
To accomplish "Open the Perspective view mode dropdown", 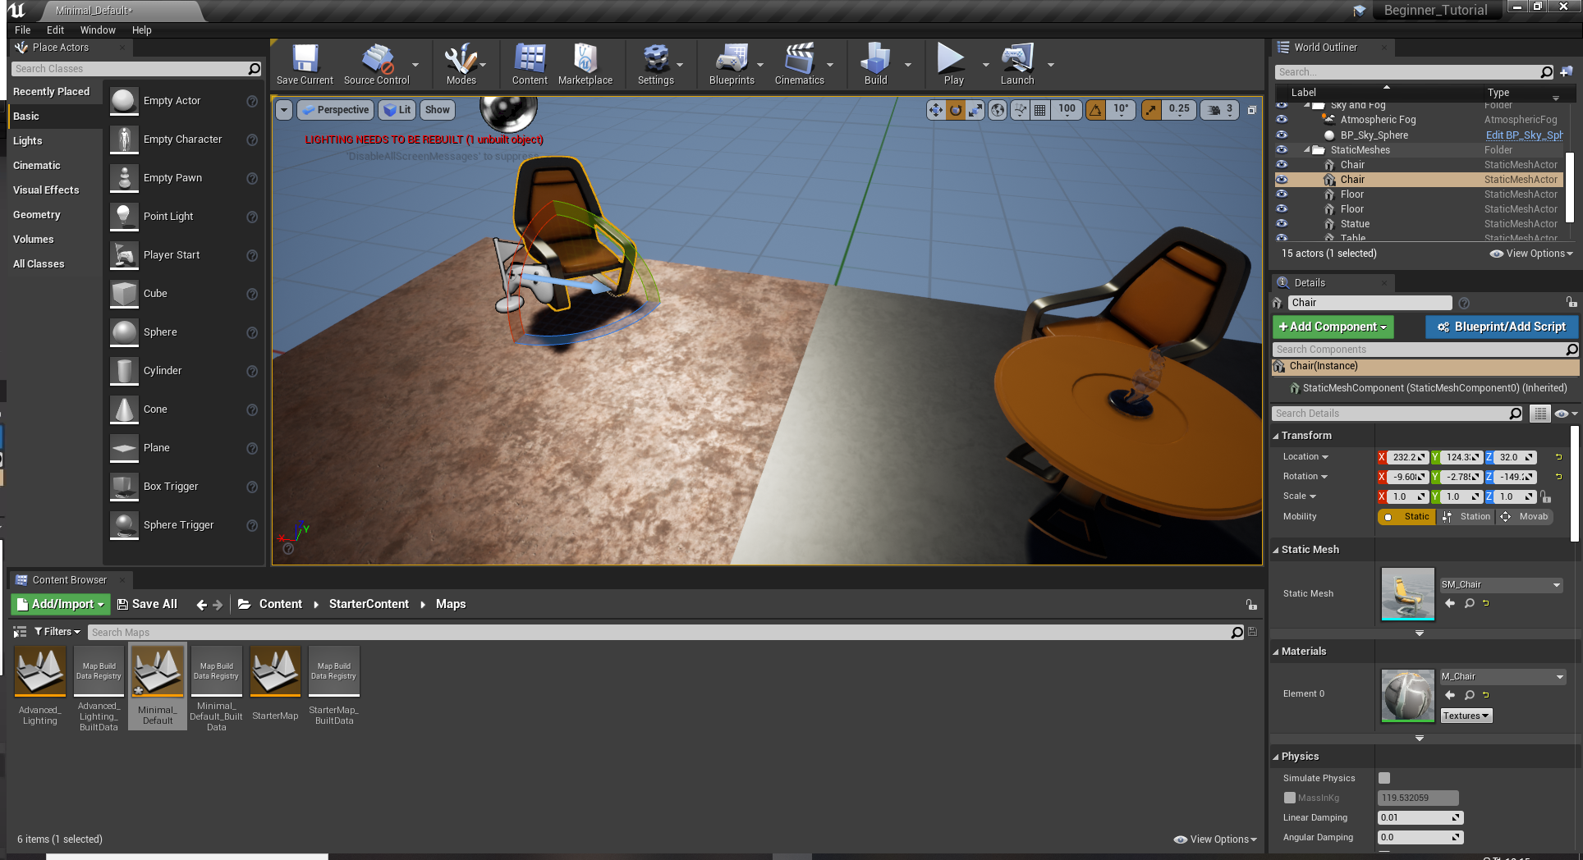I will [335, 110].
